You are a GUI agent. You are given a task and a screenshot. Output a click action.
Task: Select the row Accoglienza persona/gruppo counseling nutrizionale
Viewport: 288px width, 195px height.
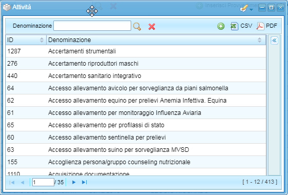(136, 162)
